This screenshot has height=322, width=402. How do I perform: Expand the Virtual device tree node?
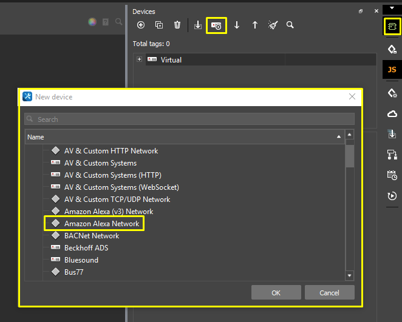139,59
